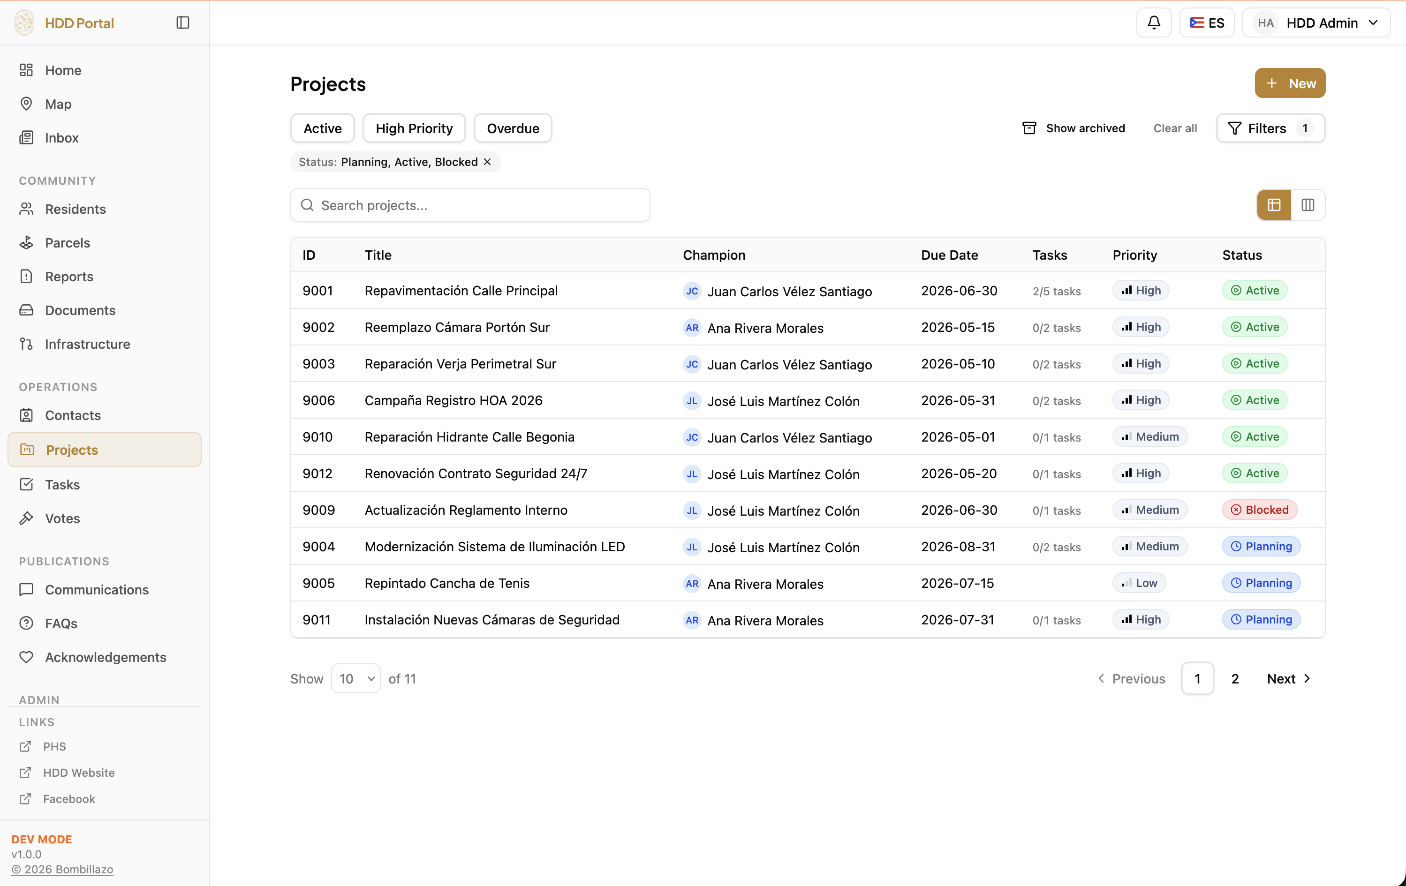Open project Actualización Reglamento Interno
Viewport: 1406px width, 886px height.
click(x=466, y=510)
